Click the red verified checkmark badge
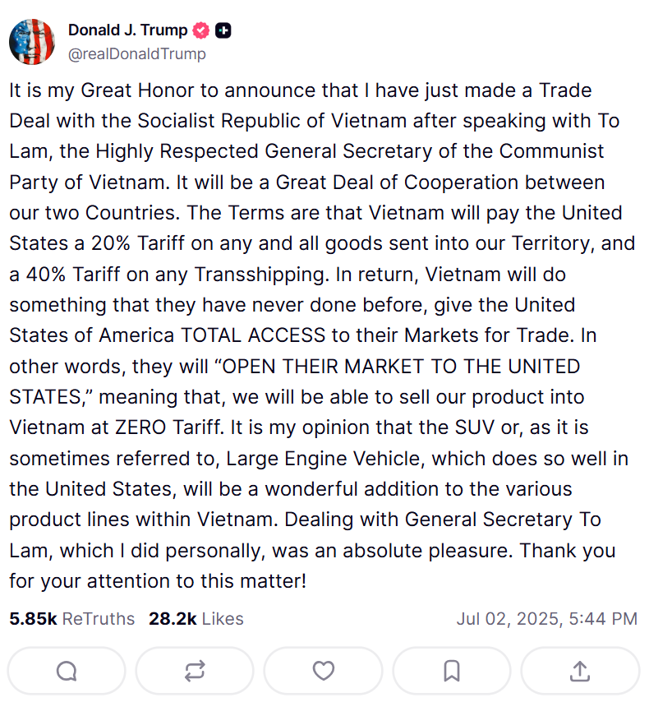This screenshot has width=649, height=702. click(201, 30)
